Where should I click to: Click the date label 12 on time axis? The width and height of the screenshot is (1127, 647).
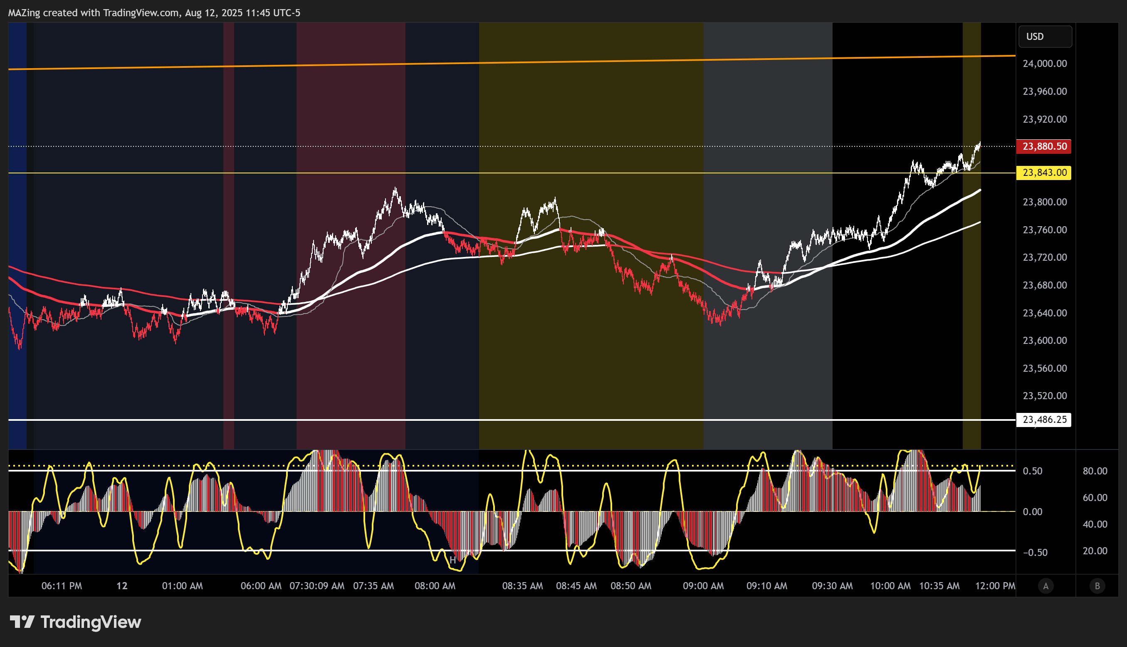[x=122, y=586]
